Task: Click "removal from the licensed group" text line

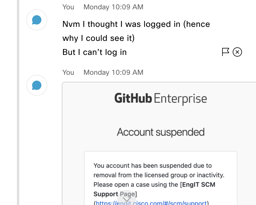Action: click(x=159, y=175)
